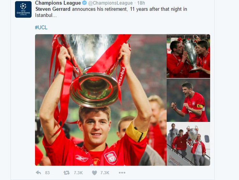
Task: Click the blue verified badge
Action: 84,3
